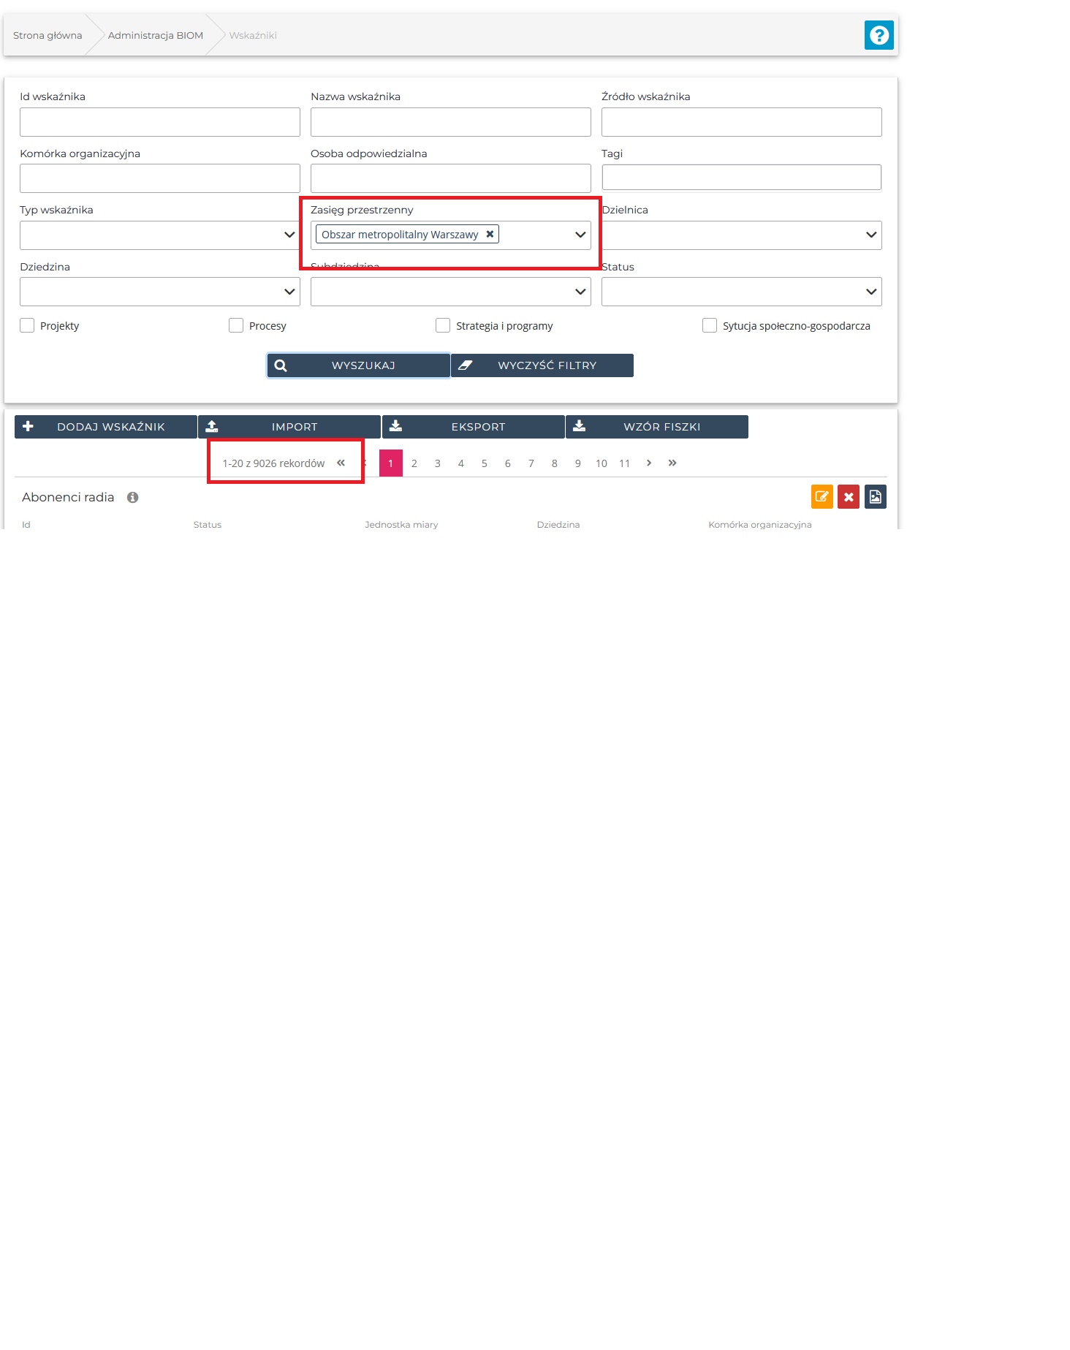
Task: Check the Strategia i programy checkbox
Action: (x=443, y=326)
